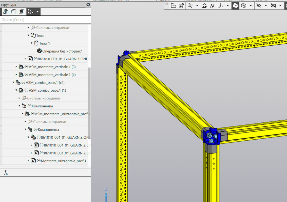Select Тело 1 in the tree
287x202 pixels.
(x=44, y=43)
